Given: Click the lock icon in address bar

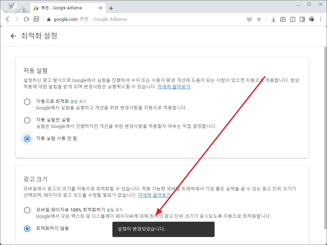Looking at the screenshot, I should pos(49,19).
